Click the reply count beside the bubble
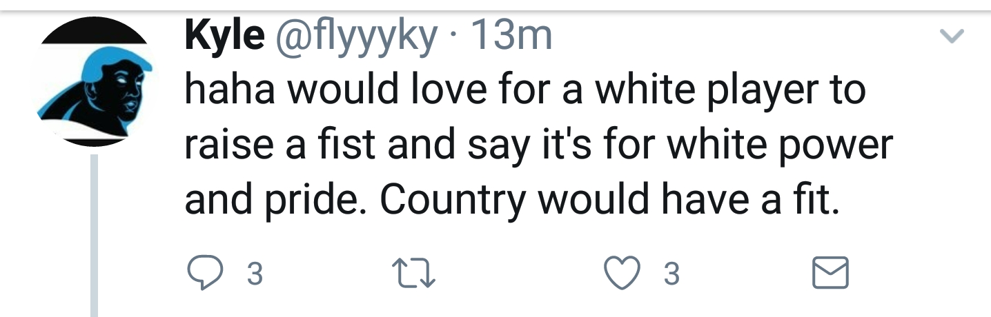 [255, 274]
